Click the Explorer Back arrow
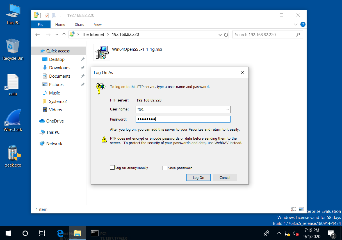Viewport: 342px width, 240px height. point(38,35)
